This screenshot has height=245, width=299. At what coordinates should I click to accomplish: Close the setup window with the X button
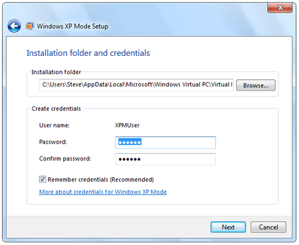pyautogui.click(x=280, y=8)
